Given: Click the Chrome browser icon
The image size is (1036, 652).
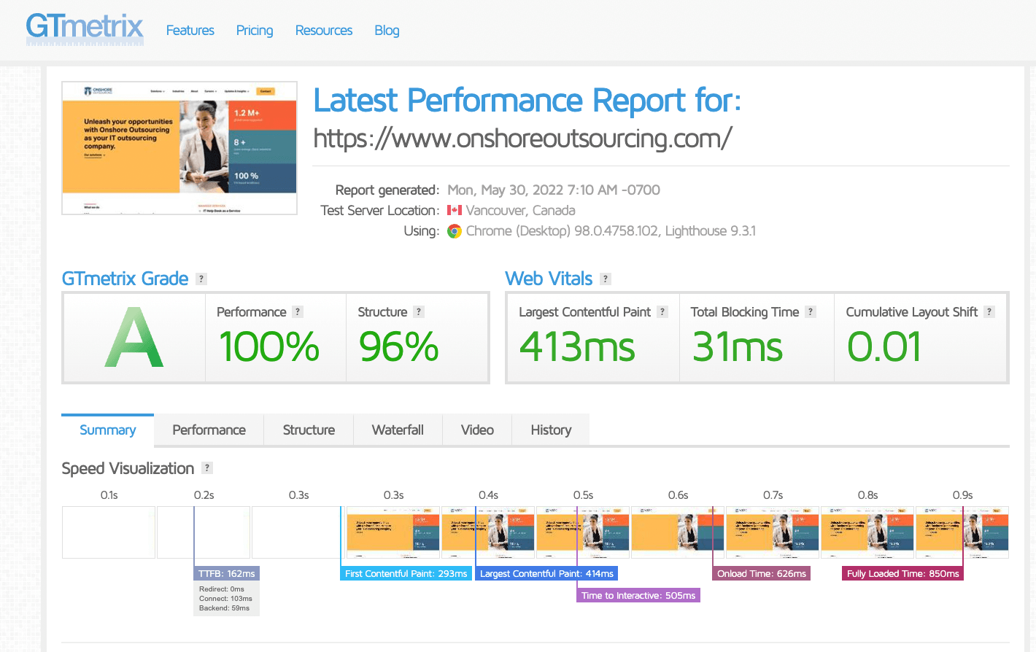Looking at the screenshot, I should [455, 231].
